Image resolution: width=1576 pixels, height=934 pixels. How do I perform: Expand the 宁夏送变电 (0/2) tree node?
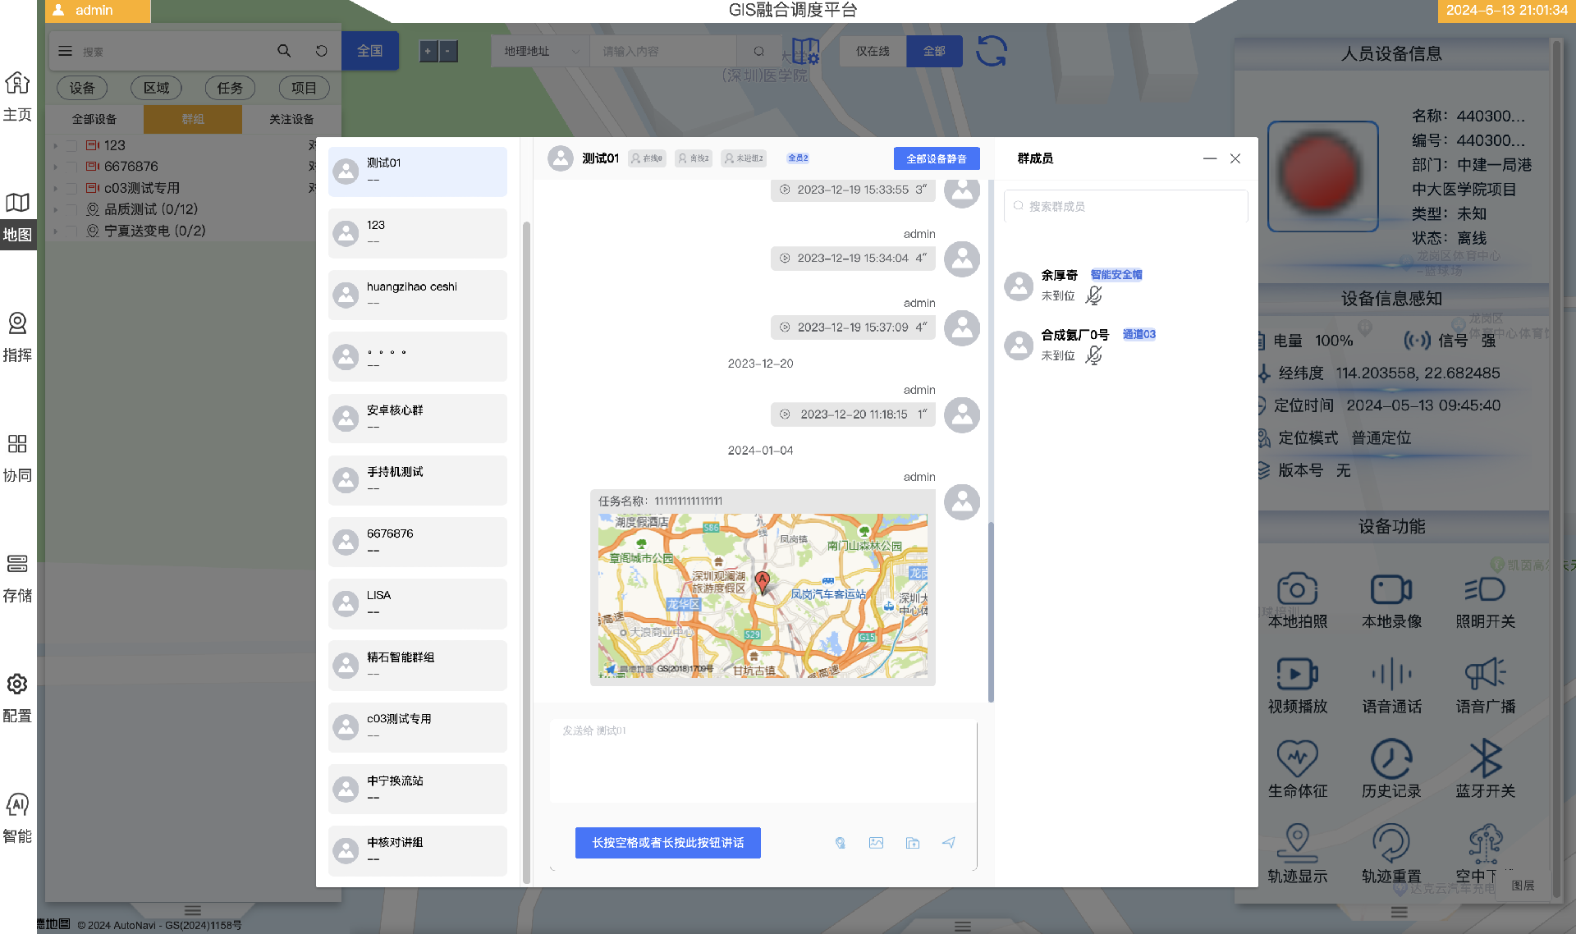(55, 231)
